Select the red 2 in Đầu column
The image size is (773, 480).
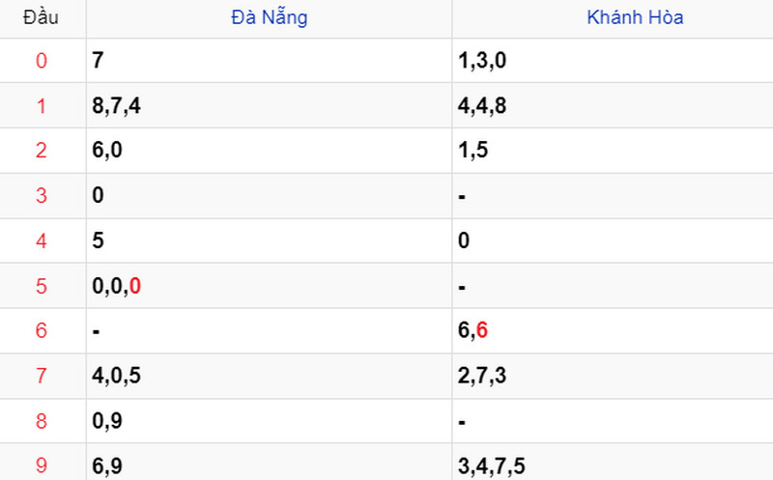(42, 151)
